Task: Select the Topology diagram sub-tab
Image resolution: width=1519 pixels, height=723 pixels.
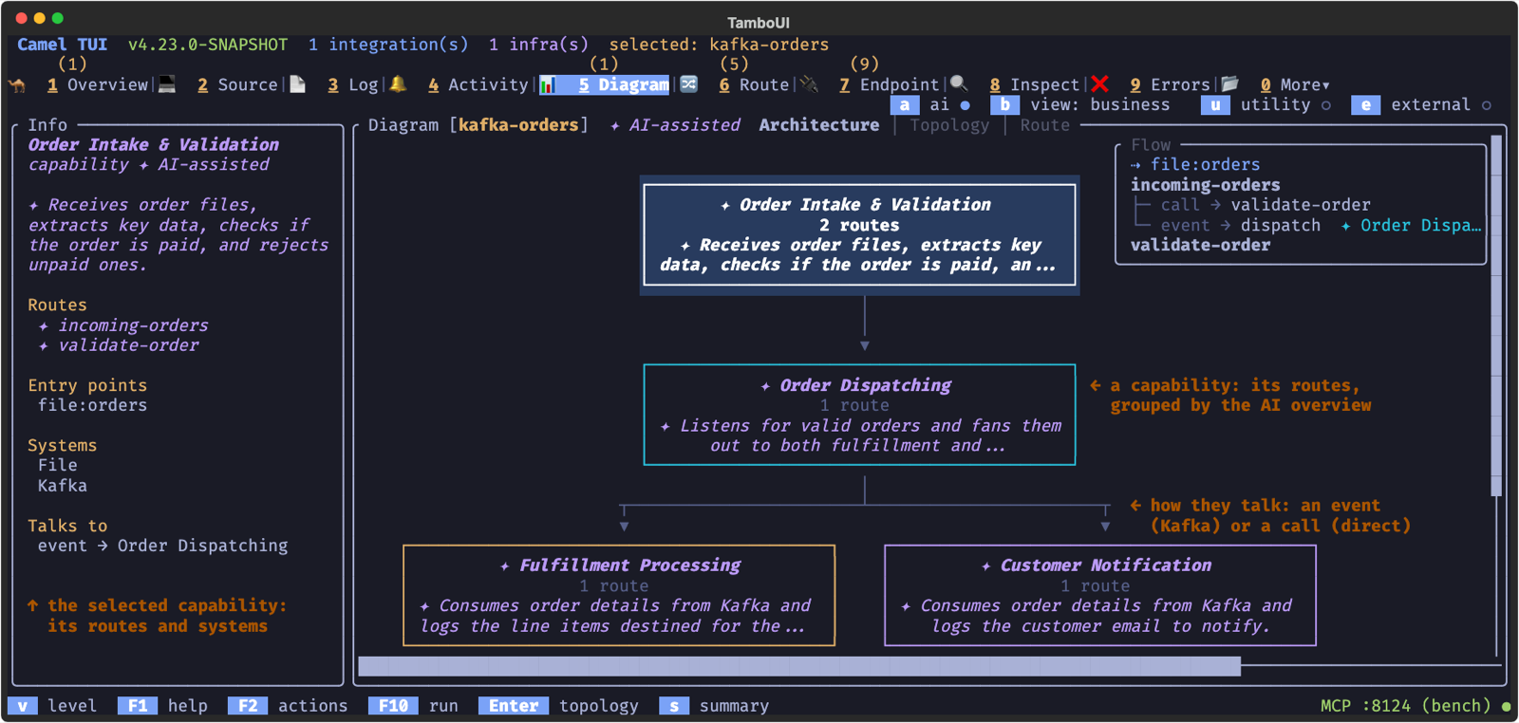Action: click(949, 125)
